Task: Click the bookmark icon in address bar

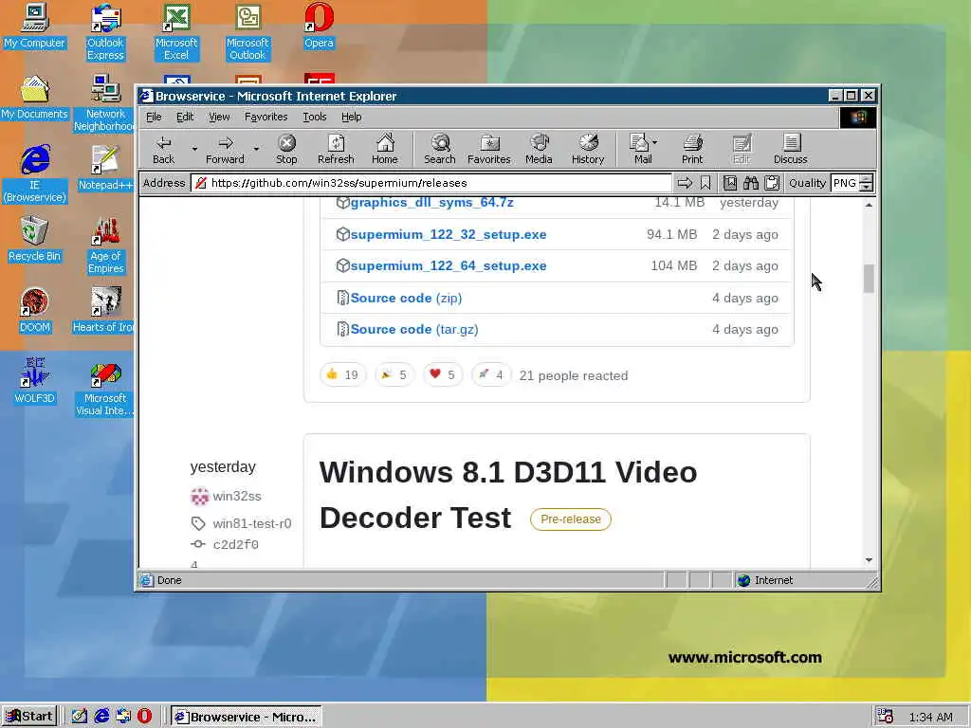Action: coord(705,183)
